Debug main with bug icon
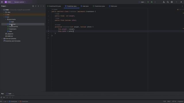The image size is (184, 103). pyautogui.click(x=152, y=2)
